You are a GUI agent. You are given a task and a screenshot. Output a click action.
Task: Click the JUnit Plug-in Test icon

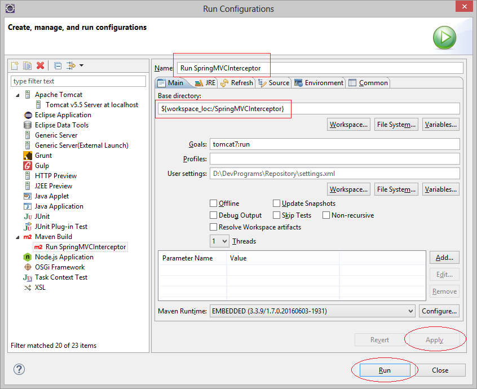click(x=28, y=227)
